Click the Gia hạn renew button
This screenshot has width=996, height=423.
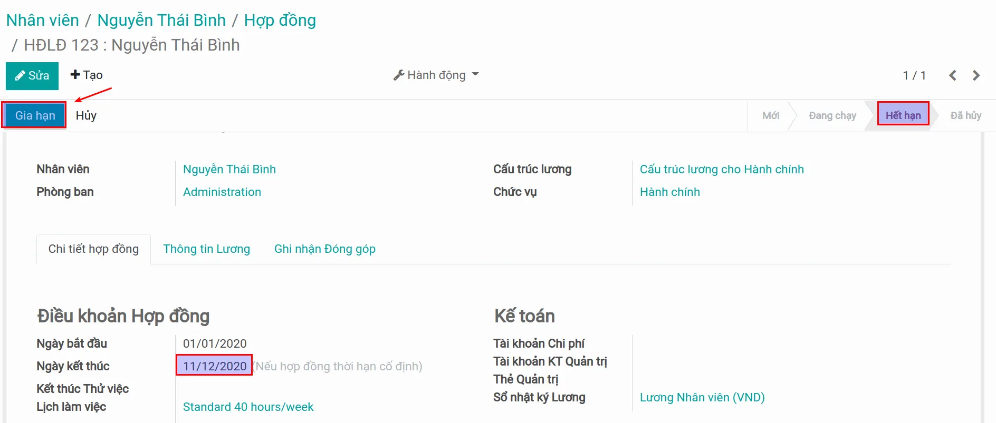click(x=35, y=115)
